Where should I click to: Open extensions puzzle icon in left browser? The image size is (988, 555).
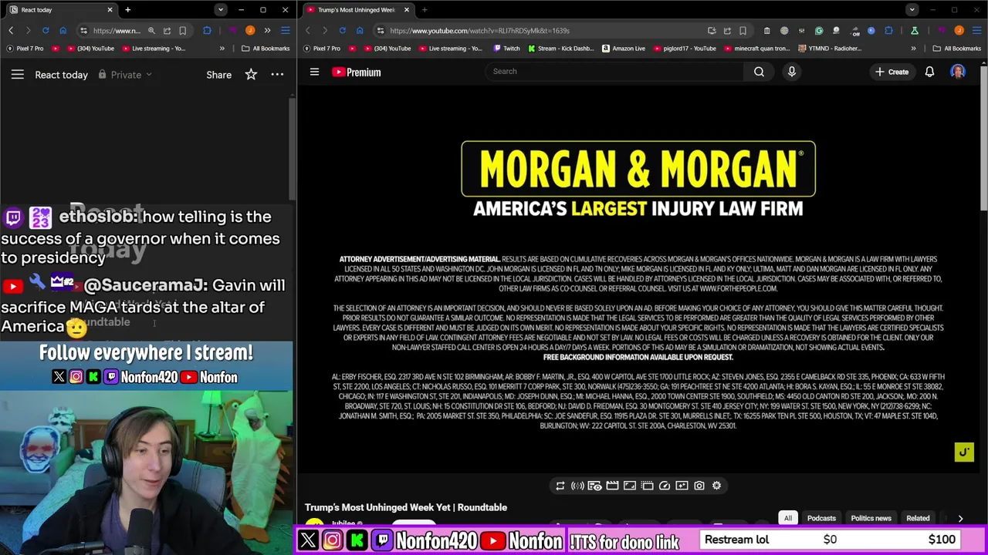click(x=207, y=30)
